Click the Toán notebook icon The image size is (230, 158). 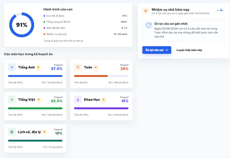78,67
